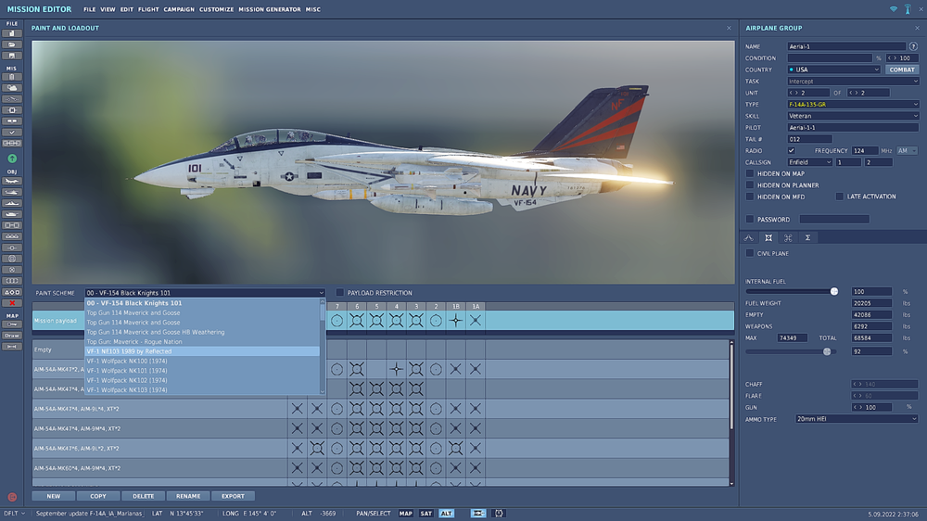The width and height of the screenshot is (927, 521).
Task: Open the VIEW menu
Action: tap(108, 9)
